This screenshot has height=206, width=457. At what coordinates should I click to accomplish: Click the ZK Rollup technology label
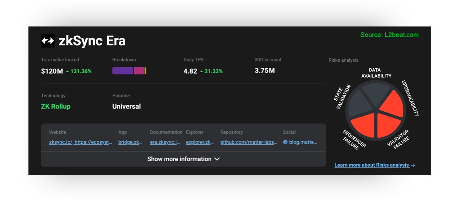(56, 107)
